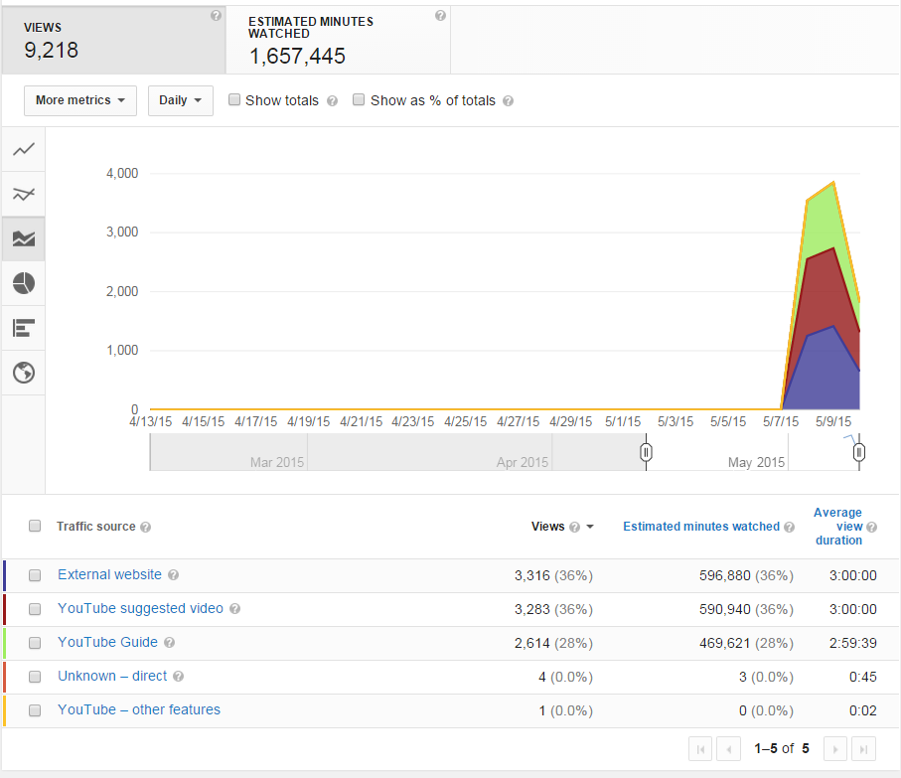Open help icon on Estimated Minutes Watched card
Image resolution: width=901 pixels, height=778 pixels.
440,16
